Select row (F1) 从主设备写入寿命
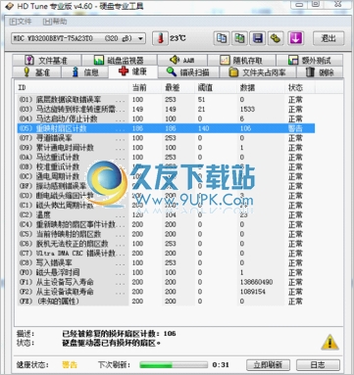The width and height of the screenshot is (354, 375). click(x=166, y=282)
